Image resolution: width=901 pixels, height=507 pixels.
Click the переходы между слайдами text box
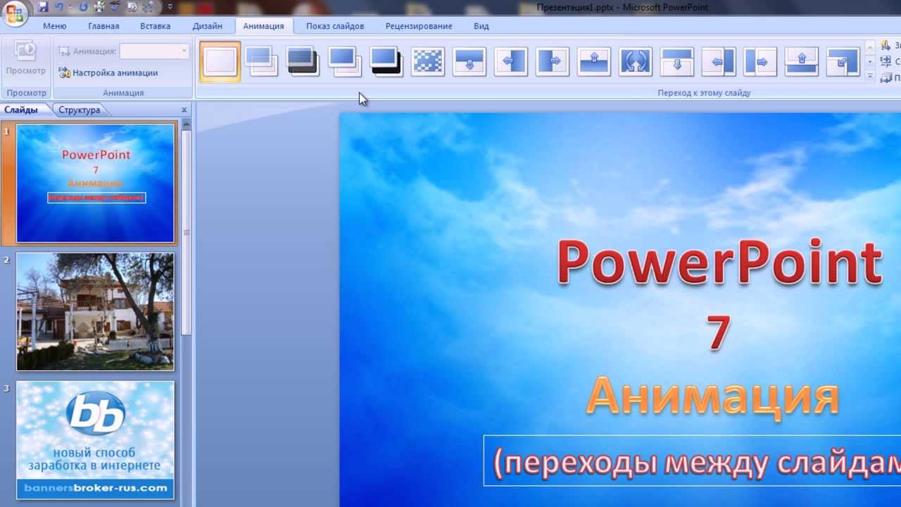[692, 461]
